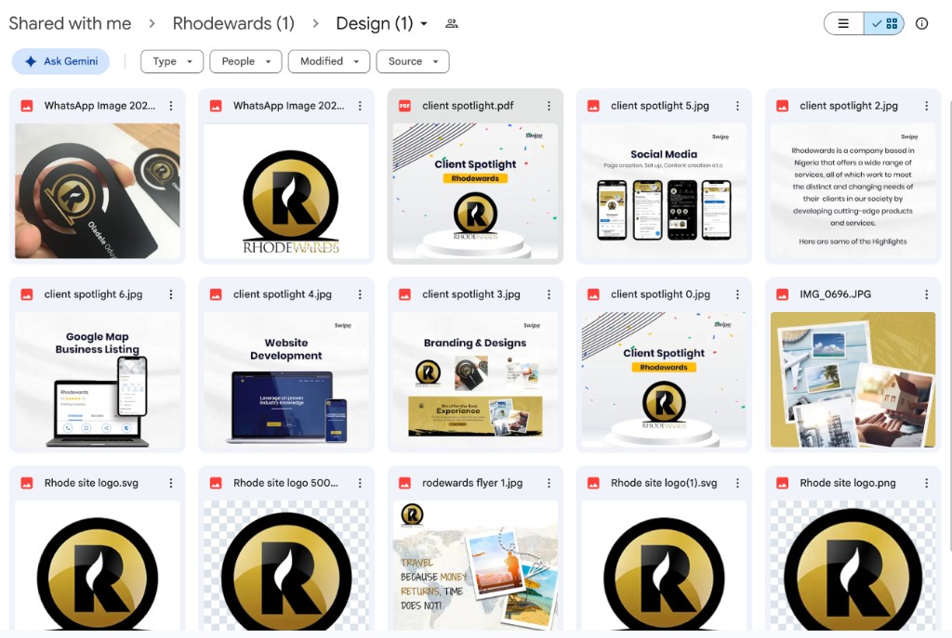Screen dimensions: 952x638
Task: Open more actions for Rhode site logo.png
Action: point(927,483)
